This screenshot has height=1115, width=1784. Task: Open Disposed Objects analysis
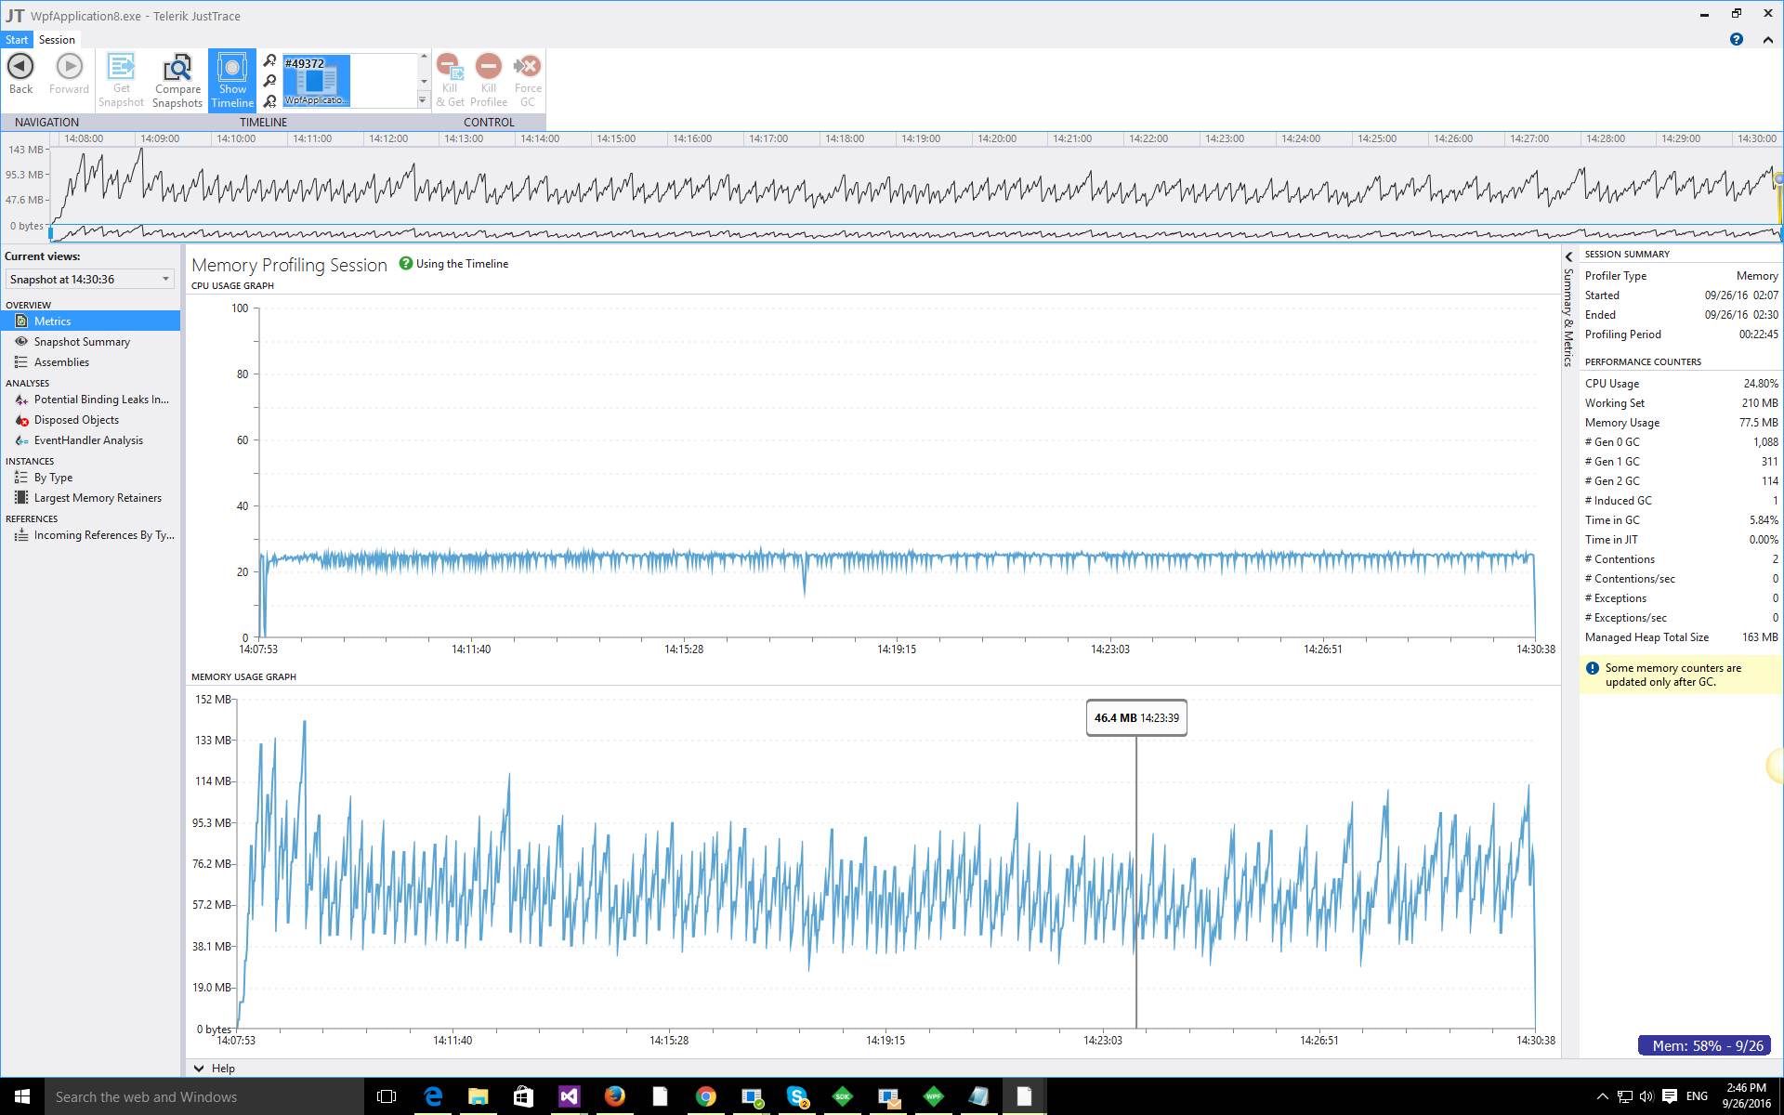pyautogui.click(x=76, y=420)
